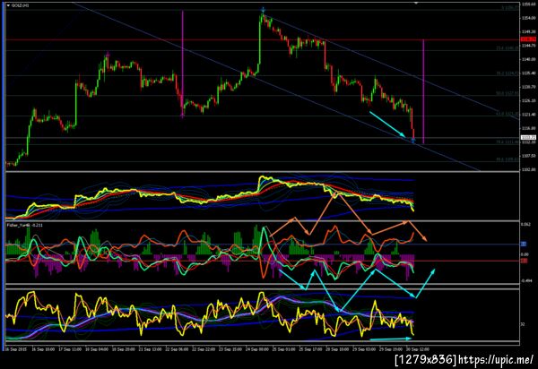
Task: Open the GOLD,H1 chart dropdown triangle
Action: tap(9, 5)
